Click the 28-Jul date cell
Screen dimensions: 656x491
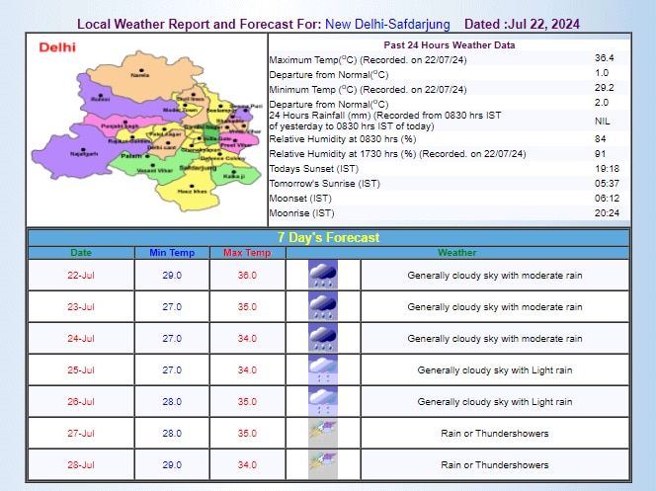[x=81, y=464]
